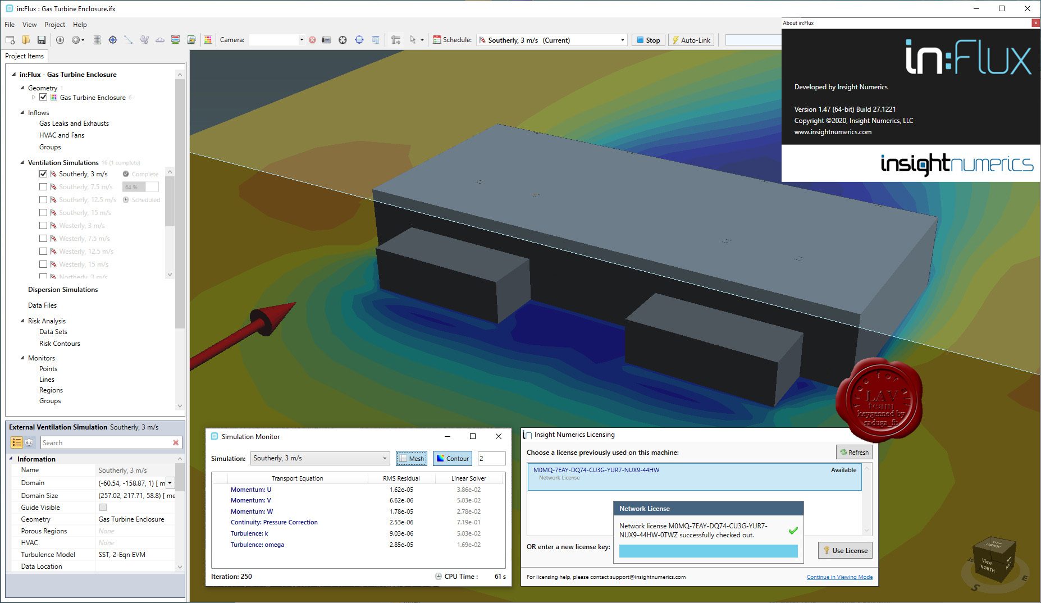Click the contour number field showing 2
Image resolution: width=1041 pixels, height=603 pixels.
[x=491, y=458]
